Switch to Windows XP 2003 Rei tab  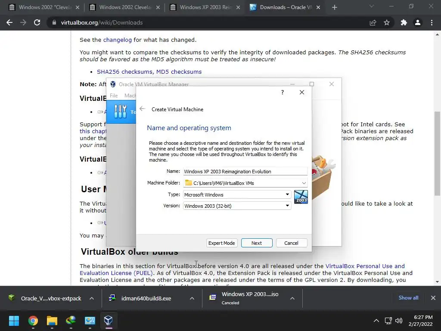pos(205,7)
